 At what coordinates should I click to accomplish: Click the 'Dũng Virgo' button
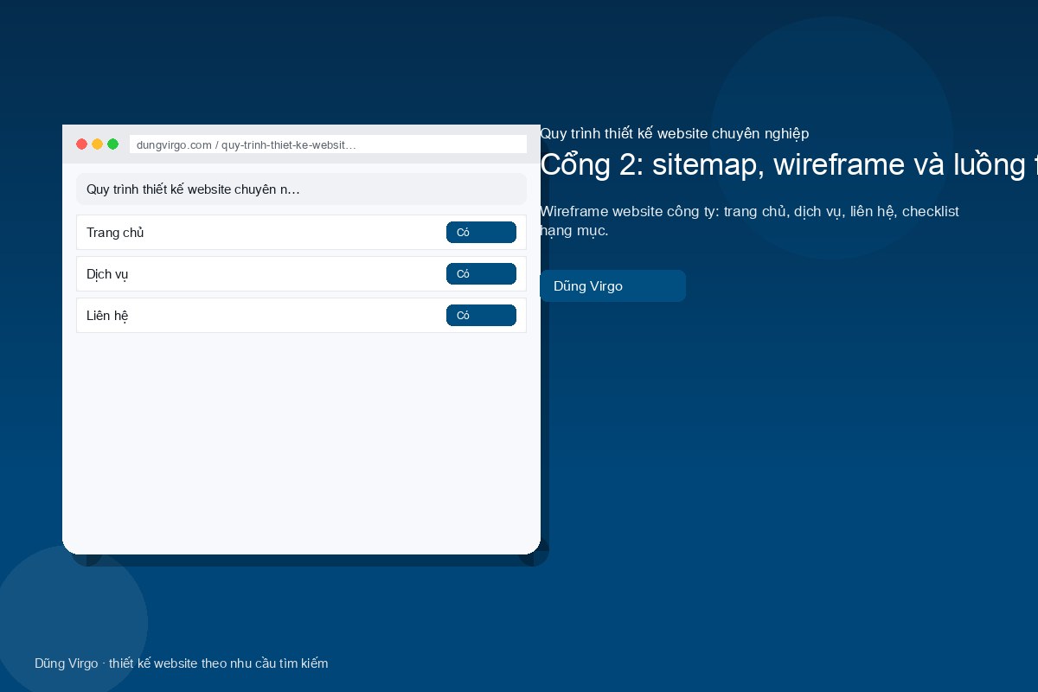(x=612, y=286)
